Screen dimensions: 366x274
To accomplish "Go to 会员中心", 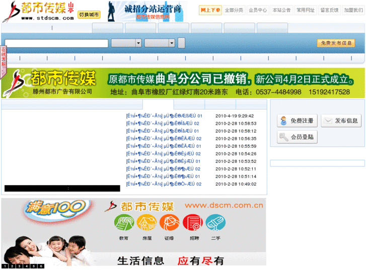I will [x=258, y=10].
